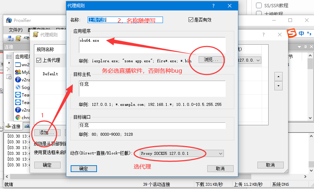The height and width of the screenshot is (189, 314).
Task: Select the Default rule row
Action: point(50,74)
